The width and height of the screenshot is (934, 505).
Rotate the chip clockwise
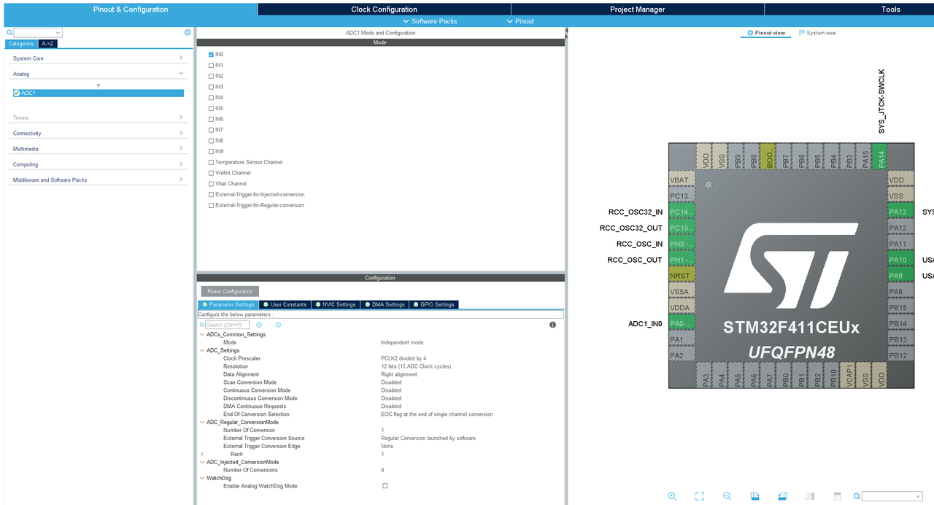[x=754, y=496]
